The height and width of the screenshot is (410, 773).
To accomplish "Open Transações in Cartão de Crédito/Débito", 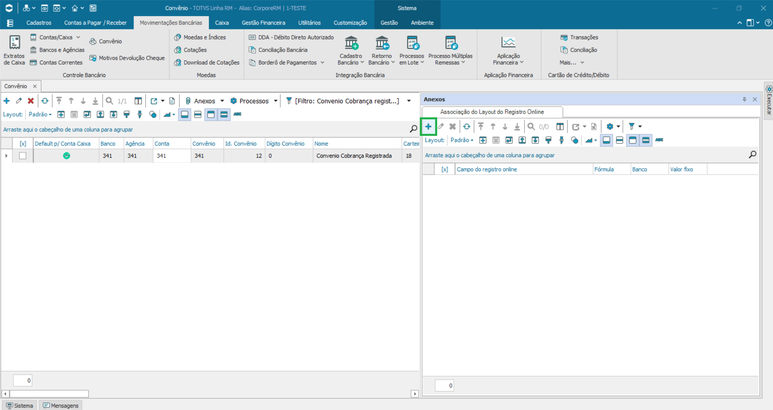I will click(579, 37).
